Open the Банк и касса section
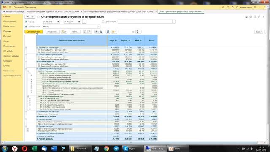The image size is (270, 152). [x=9, y=26]
